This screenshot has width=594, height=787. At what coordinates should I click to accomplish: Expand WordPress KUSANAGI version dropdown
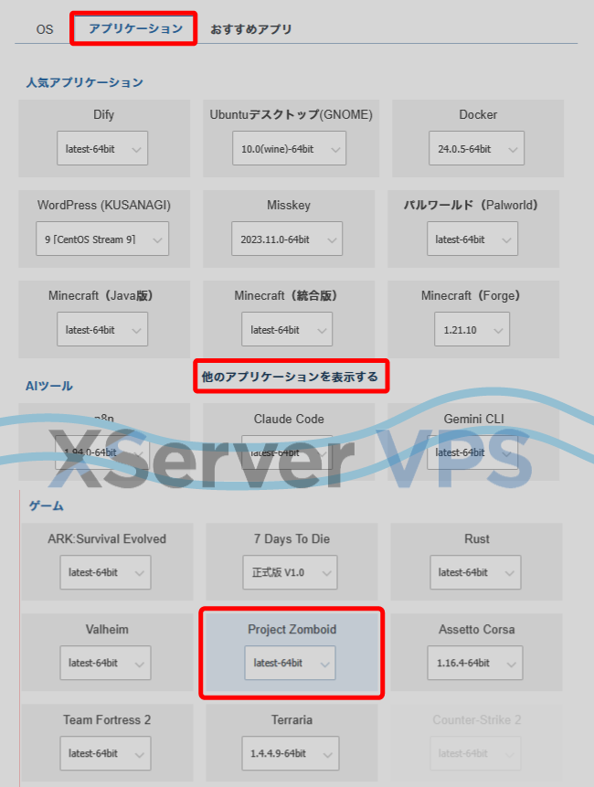pyautogui.click(x=101, y=239)
